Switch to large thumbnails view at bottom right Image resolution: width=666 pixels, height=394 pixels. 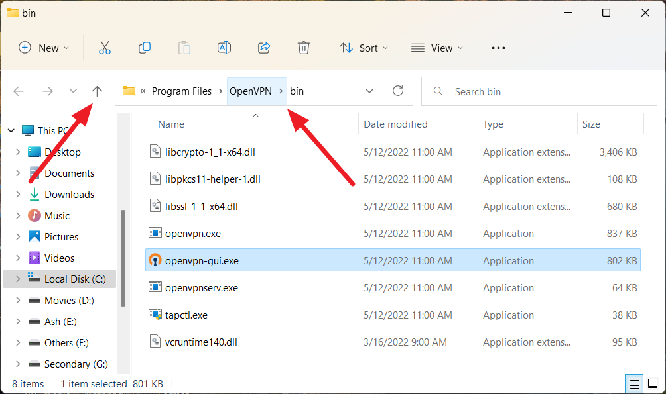pos(653,383)
